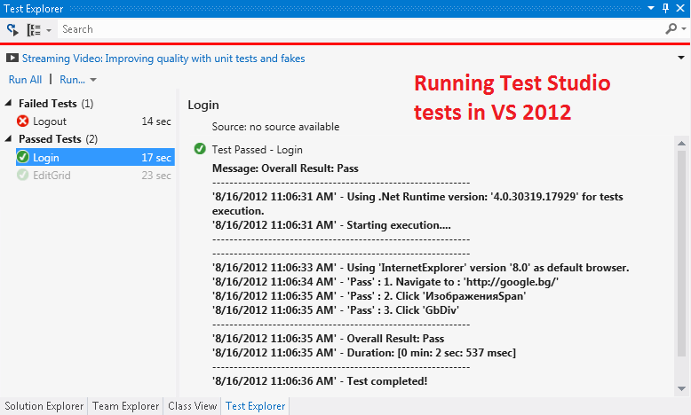Select the Passed Tests group header
The height and width of the screenshot is (415, 691).
[58, 139]
